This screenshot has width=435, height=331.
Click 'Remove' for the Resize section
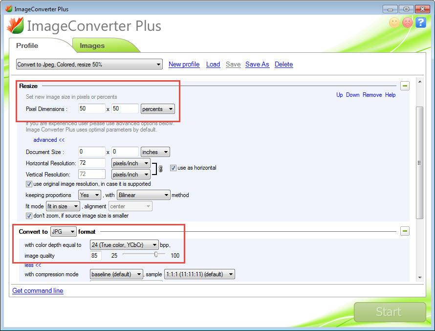[372, 95]
